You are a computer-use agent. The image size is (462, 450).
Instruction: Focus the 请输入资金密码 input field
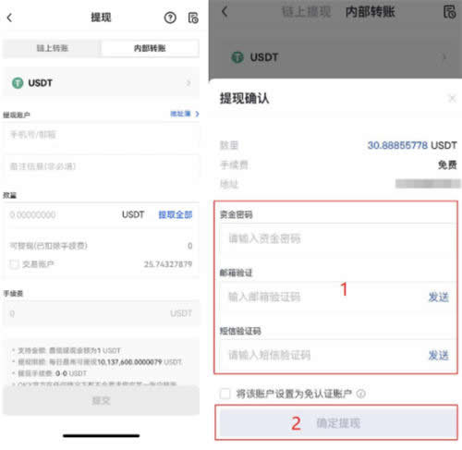(x=337, y=238)
